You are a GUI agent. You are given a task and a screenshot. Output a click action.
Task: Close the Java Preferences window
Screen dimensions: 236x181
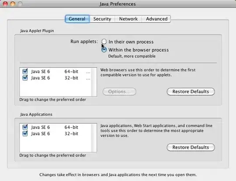click(5, 4)
